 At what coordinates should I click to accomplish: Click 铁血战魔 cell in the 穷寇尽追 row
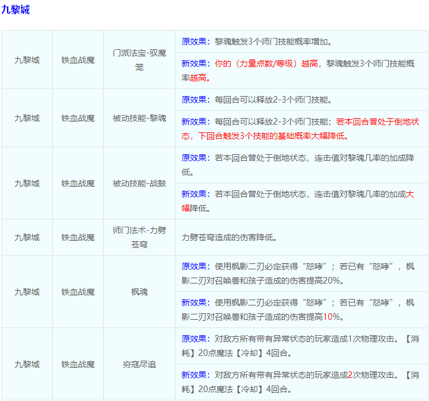pos(78,364)
